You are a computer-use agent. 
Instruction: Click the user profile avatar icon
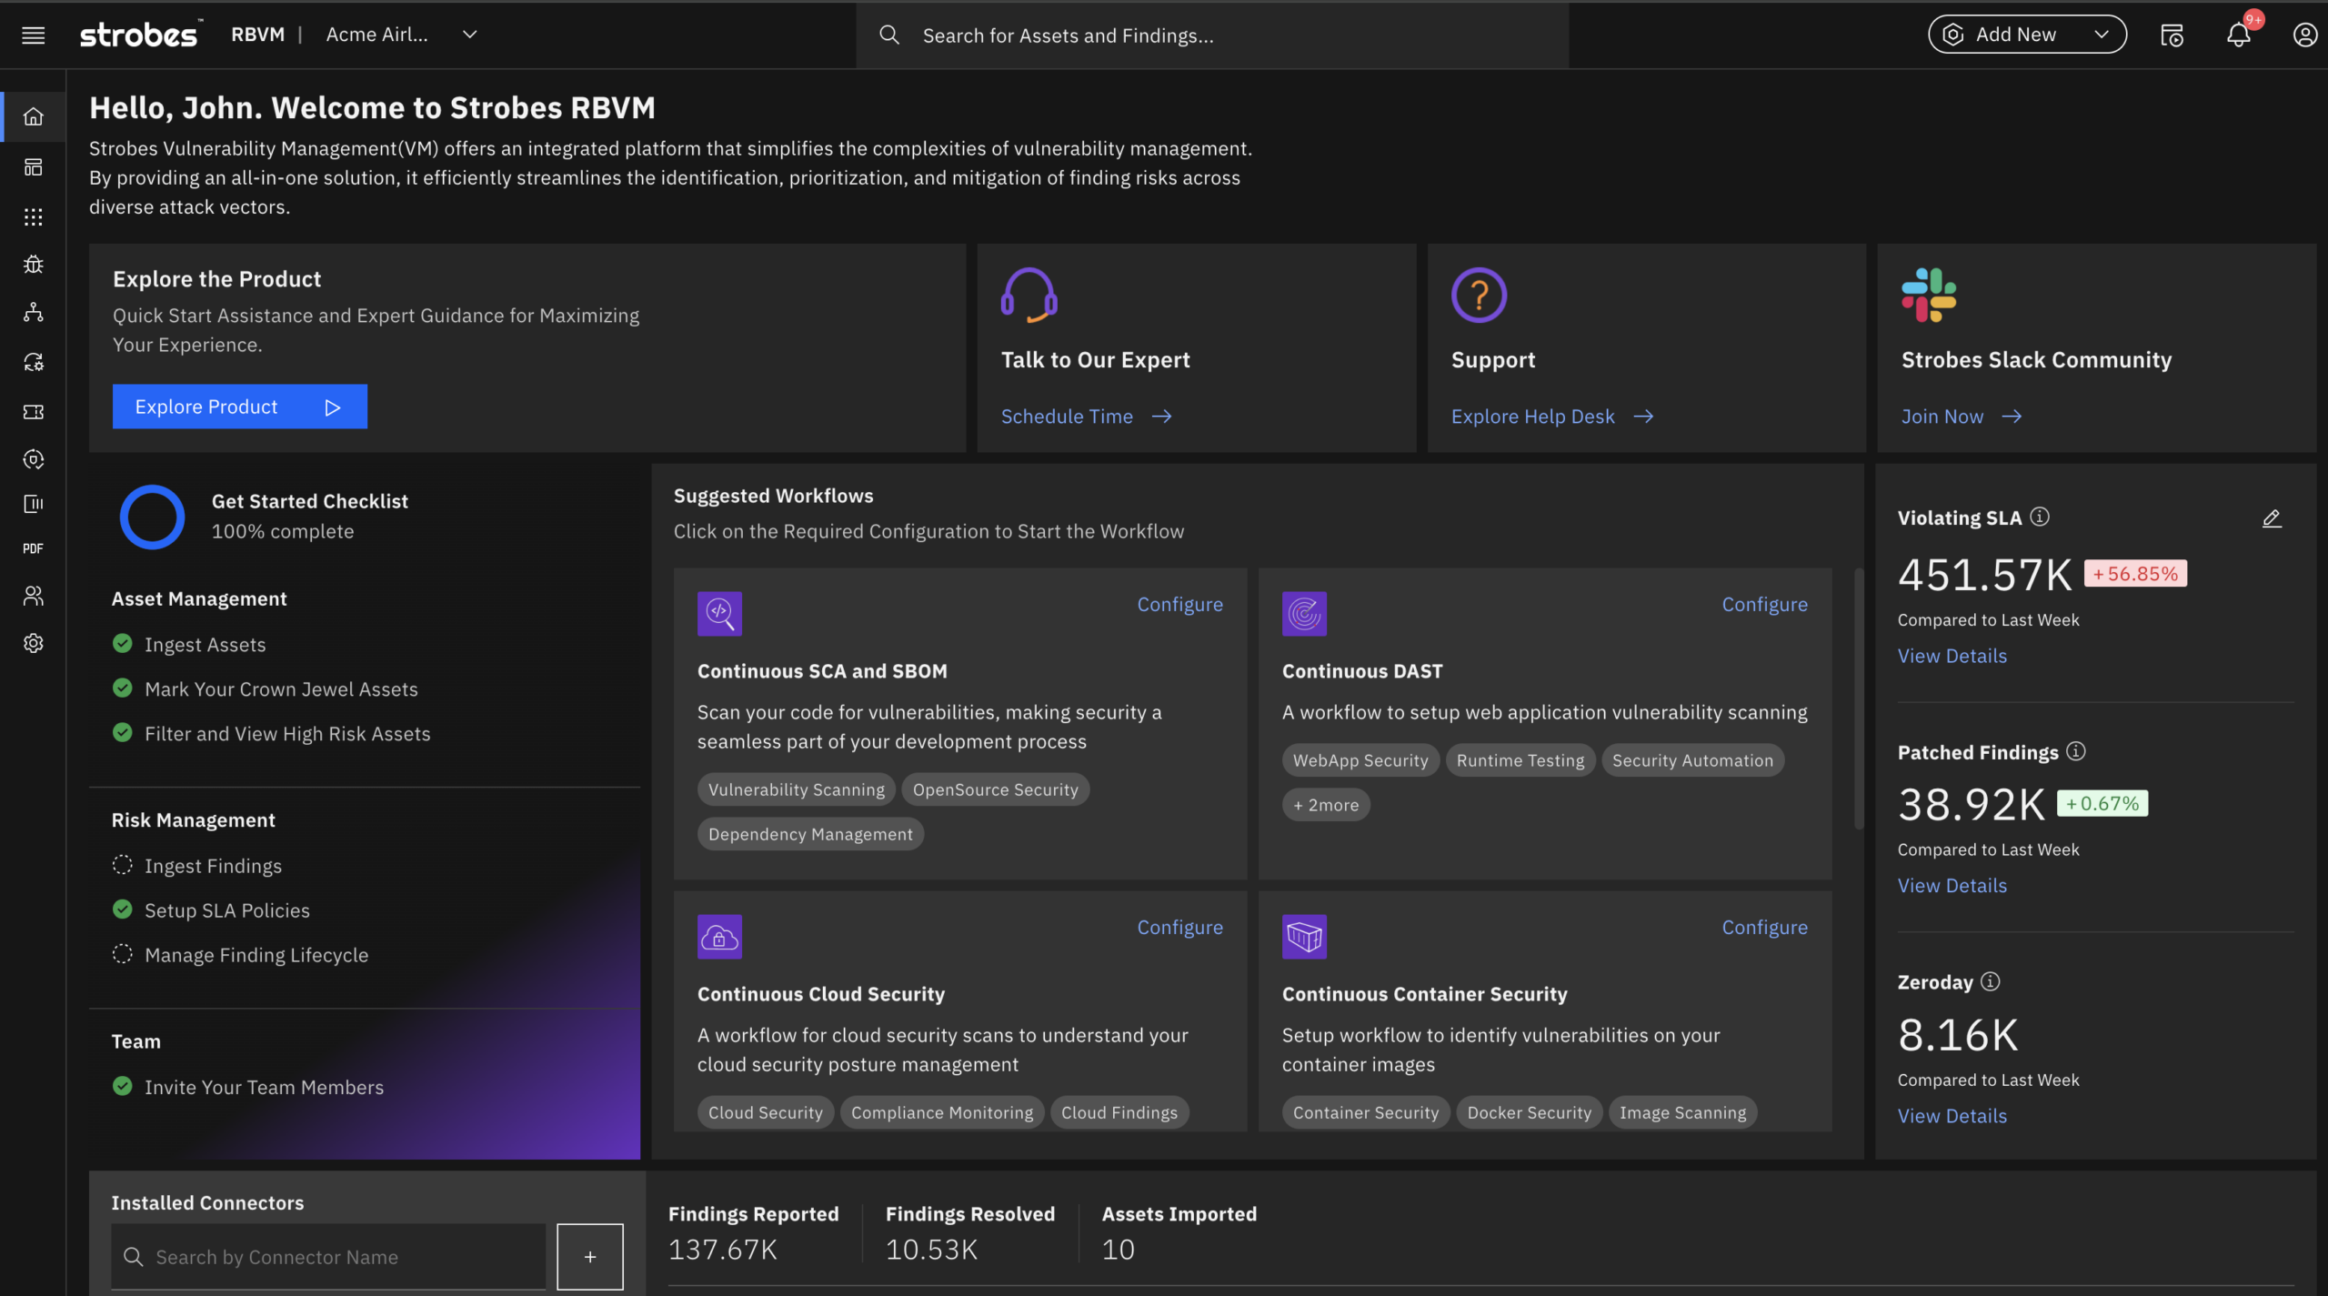click(x=2303, y=35)
